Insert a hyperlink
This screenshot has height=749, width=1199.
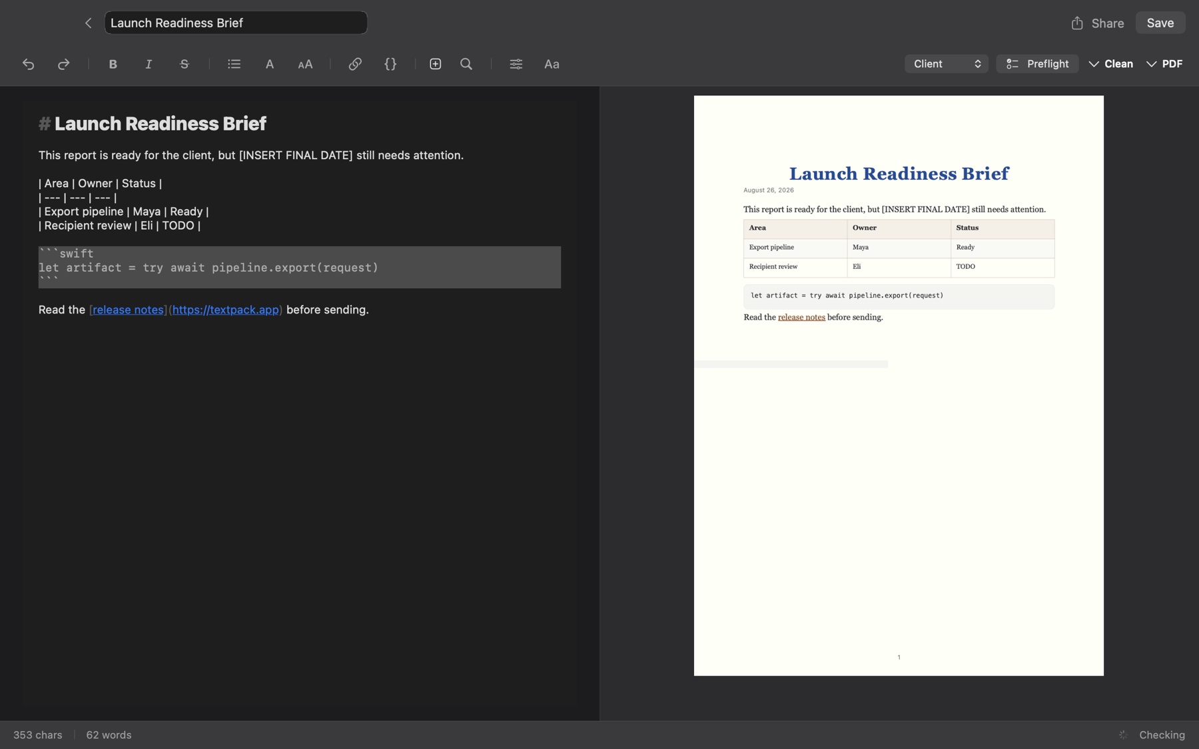click(x=355, y=64)
